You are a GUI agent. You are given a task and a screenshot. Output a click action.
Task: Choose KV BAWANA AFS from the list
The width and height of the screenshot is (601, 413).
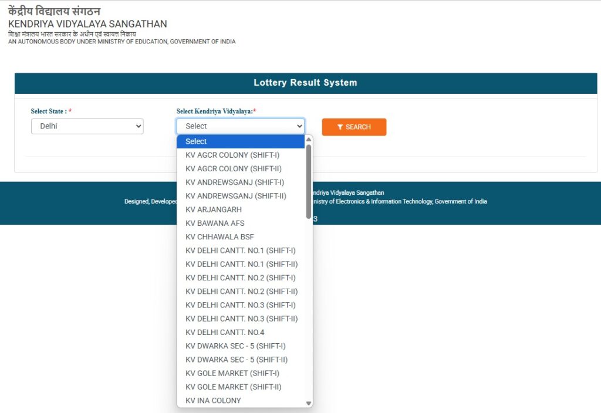pyautogui.click(x=240, y=223)
